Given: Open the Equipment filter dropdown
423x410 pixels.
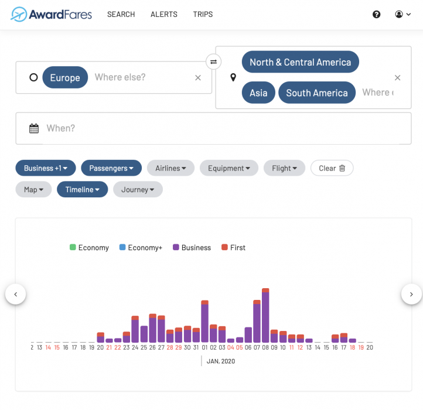Looking at the screenshot, I should click(x=228, y=168).
